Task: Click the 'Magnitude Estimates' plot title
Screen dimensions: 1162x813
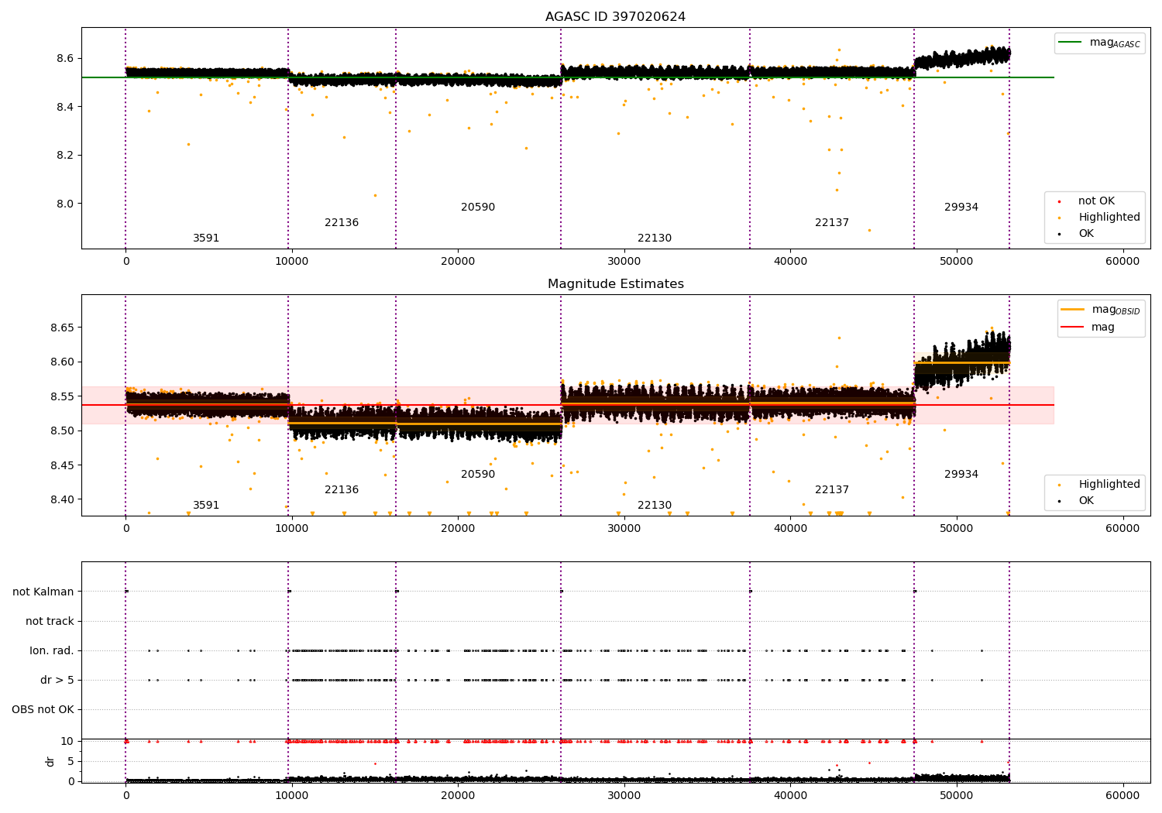Action: pyautogui.click(x=615, y=284)
